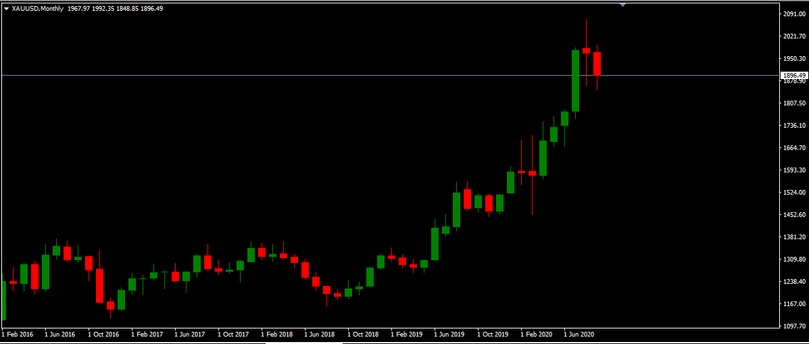Click the 1 Jun 2017 date label
Viewport: 809px width, 344px height.
(189, 335)
